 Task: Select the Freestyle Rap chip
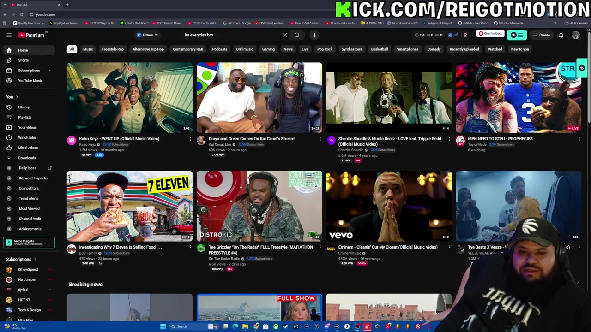[x=113, y=49]
